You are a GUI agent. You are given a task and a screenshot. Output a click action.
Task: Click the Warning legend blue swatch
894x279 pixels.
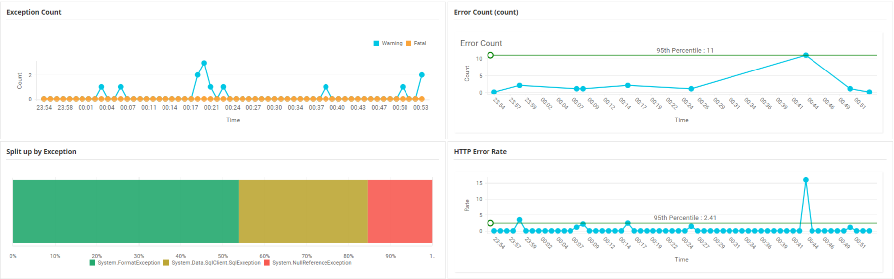376,43
